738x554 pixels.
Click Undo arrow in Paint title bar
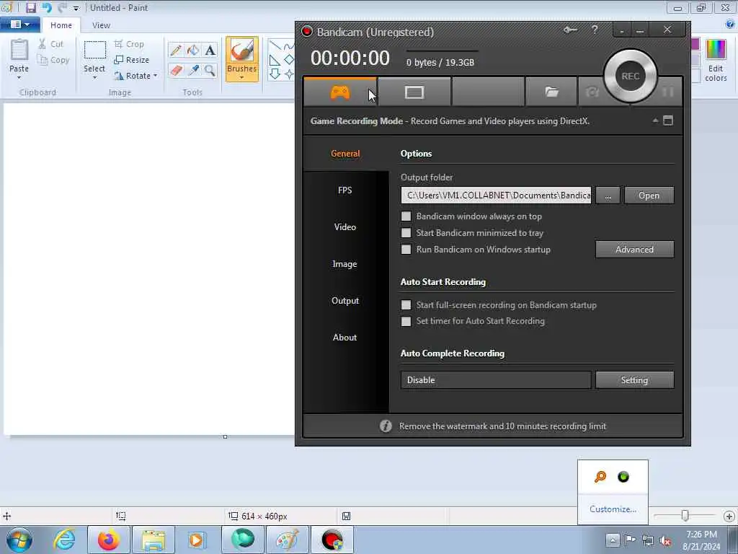pyautogui.click(x=47, y=8)
